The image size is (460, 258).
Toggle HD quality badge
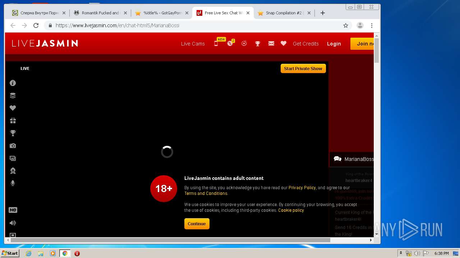[13, 210]
